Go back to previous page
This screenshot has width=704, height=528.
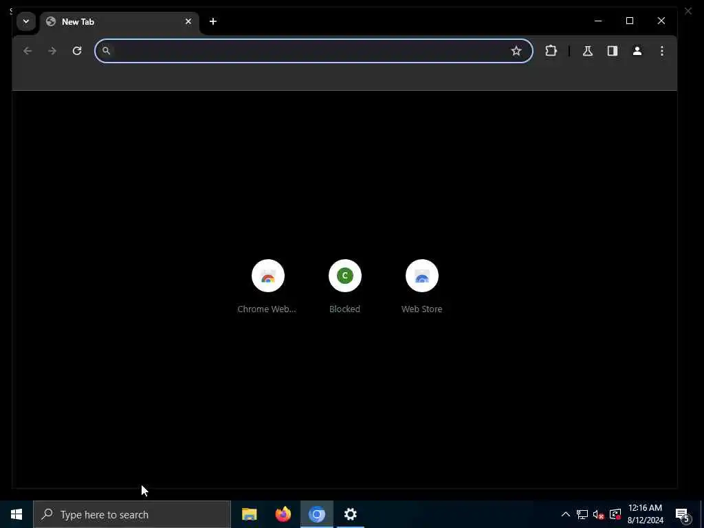point(27,51)
